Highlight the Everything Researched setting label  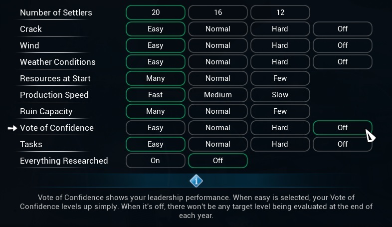(x=64, y=161)
